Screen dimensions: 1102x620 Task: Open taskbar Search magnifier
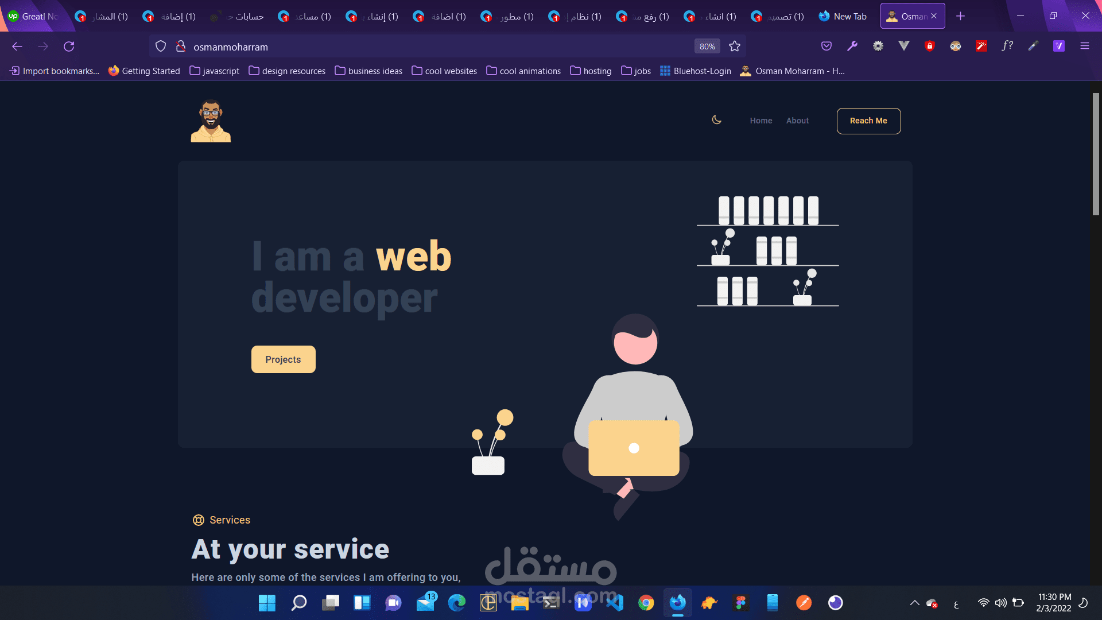[x=298, y=603]
